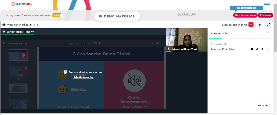
Task: Switch to the Chat tab
Action: click(226, 33)
